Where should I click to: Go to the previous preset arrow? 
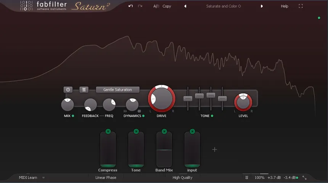click(185, 6)
